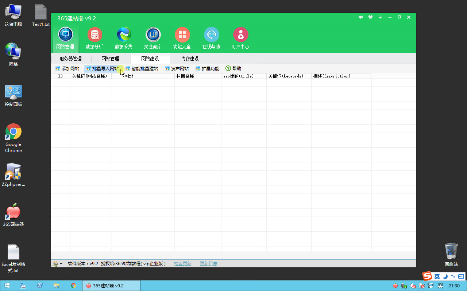Click the 英 language indicator in taskbar tray
The image size is (467, 291).
(x=440, y=286)
